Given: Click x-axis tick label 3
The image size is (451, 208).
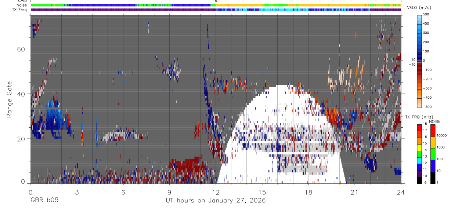Looking at the screenshot, I should [77, 192].
